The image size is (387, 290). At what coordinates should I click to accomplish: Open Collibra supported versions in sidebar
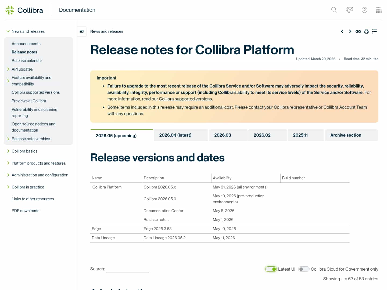[x=36, y=92]
